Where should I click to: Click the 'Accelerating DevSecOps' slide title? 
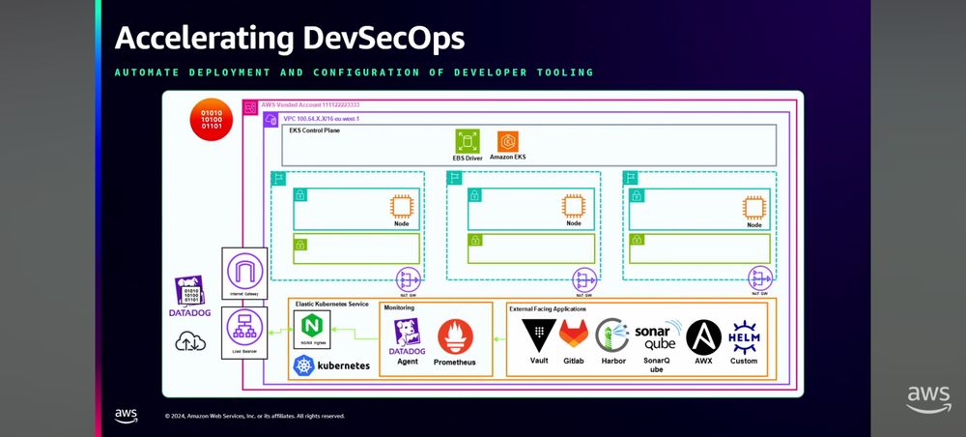coord(290,39)
